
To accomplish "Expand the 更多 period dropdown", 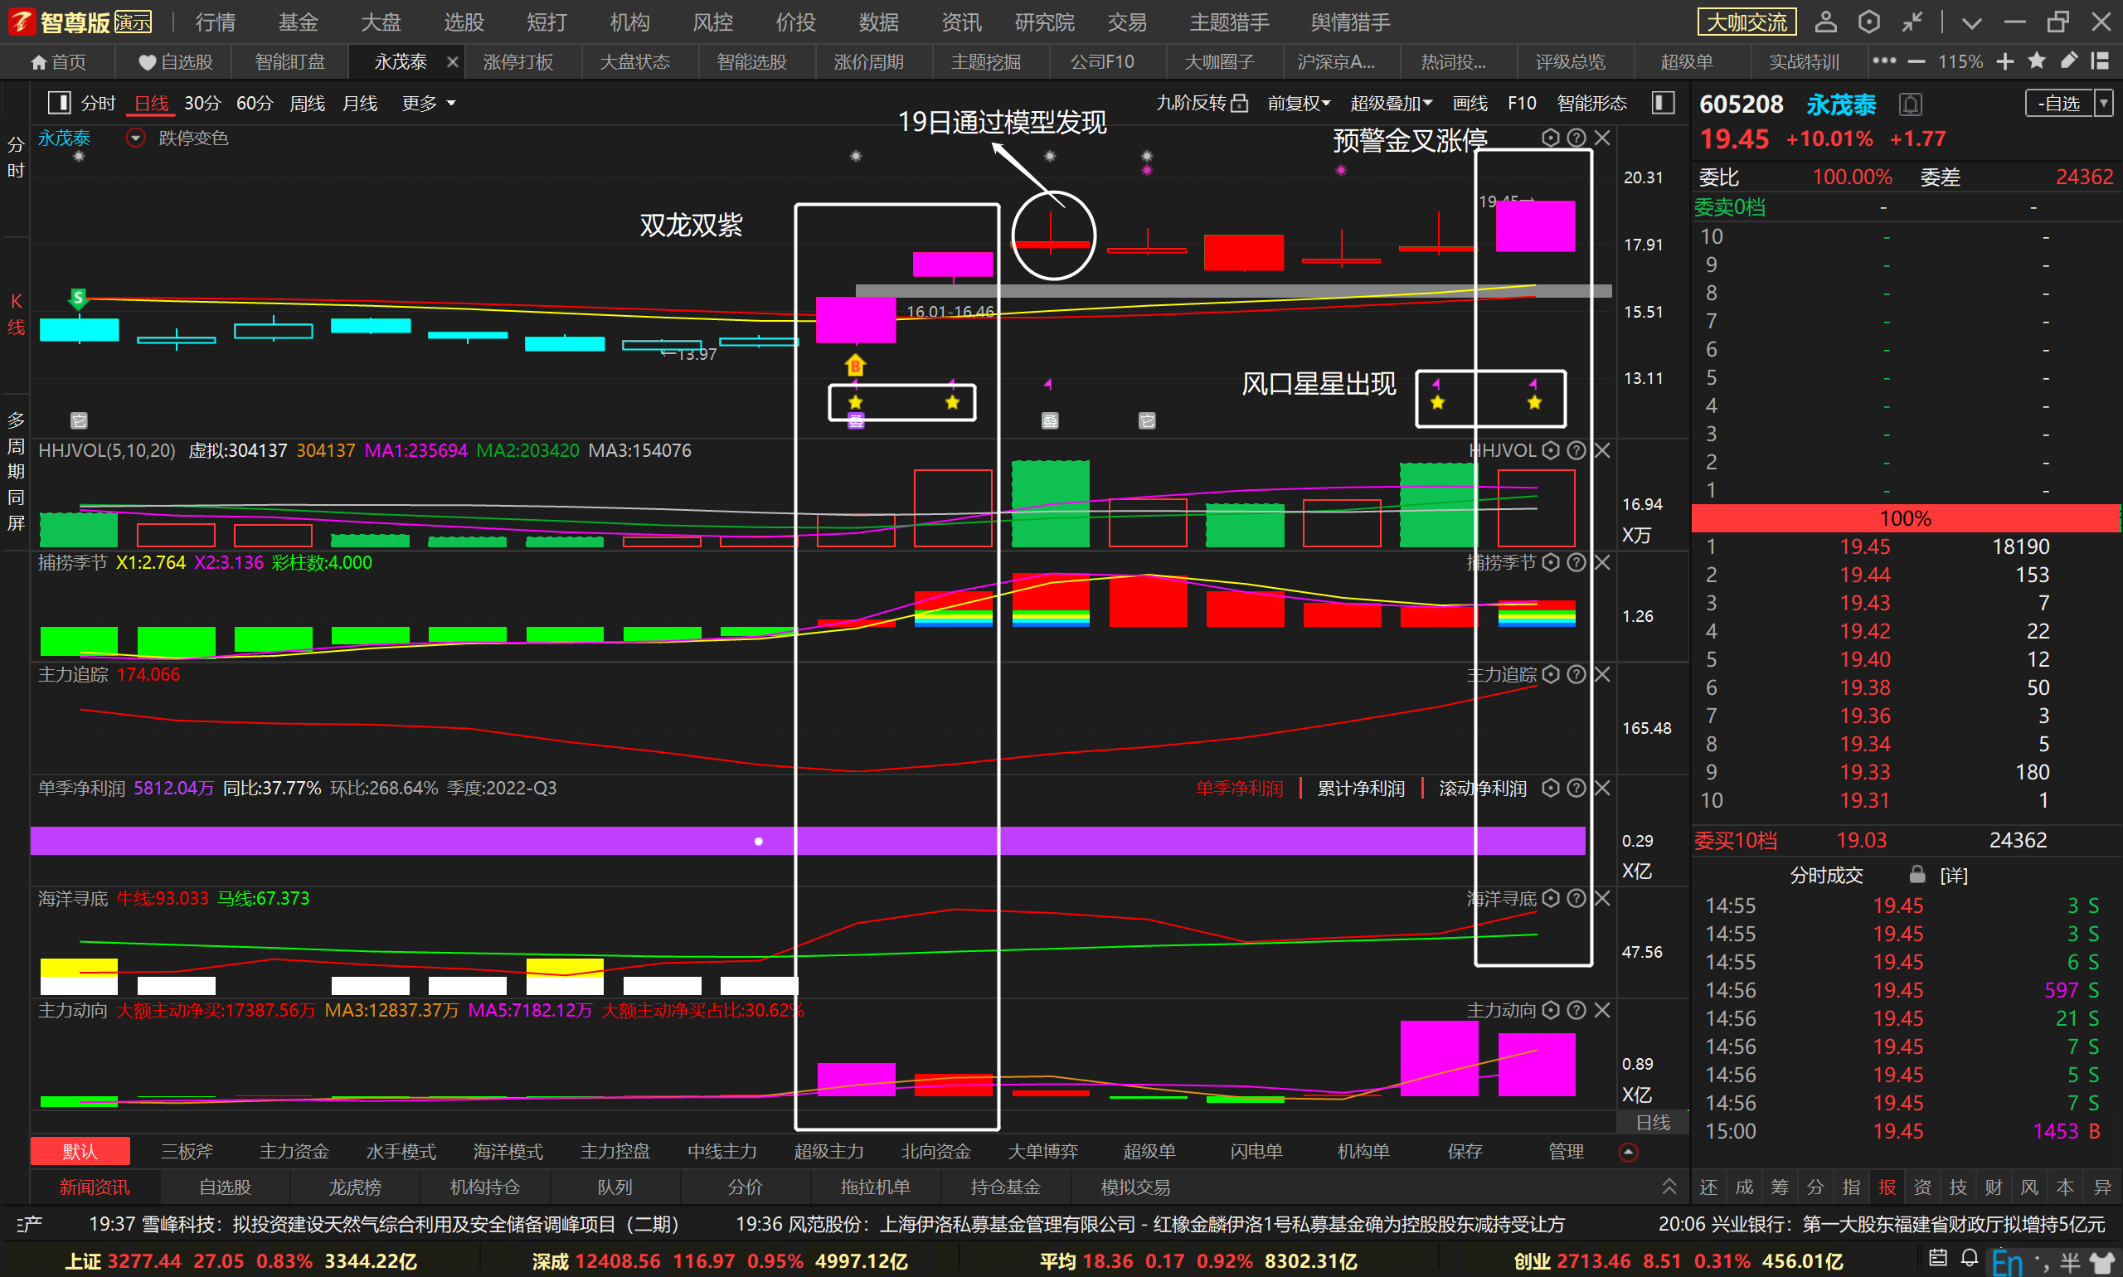I will (429, 104).
